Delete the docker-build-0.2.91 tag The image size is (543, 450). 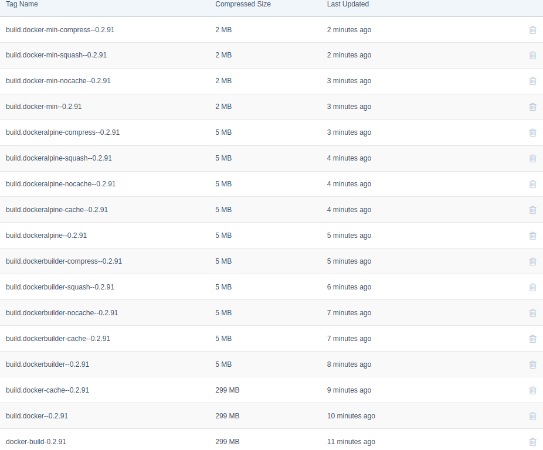coord(532,442)
